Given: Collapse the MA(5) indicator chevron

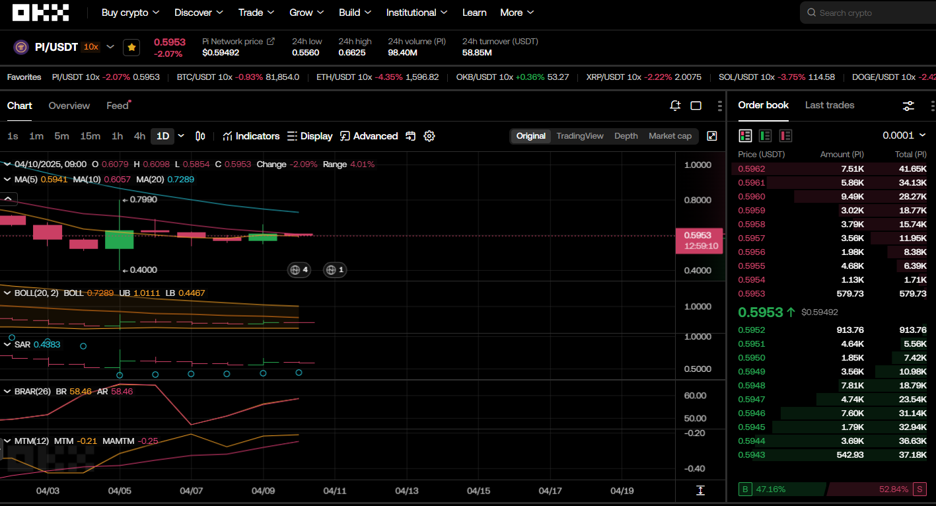Looking at the screenshot, I should pos(7,179).
